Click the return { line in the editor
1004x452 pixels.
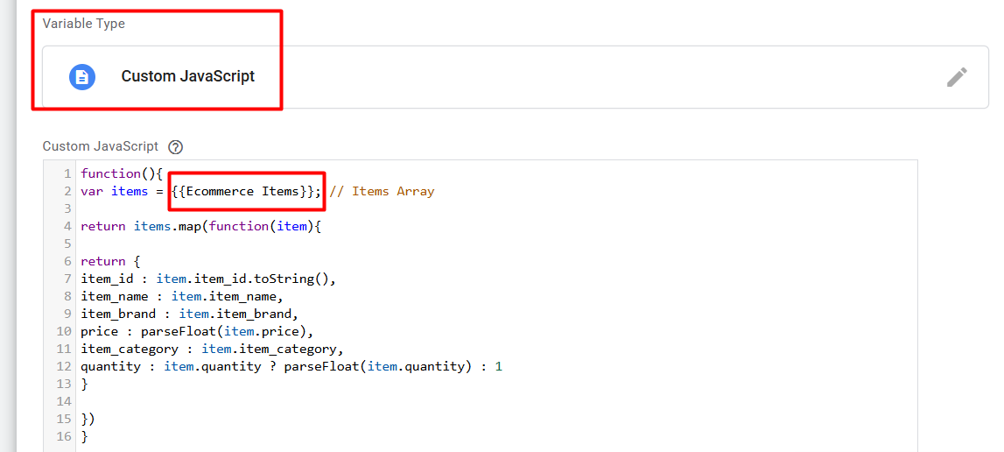coord(109,261)
